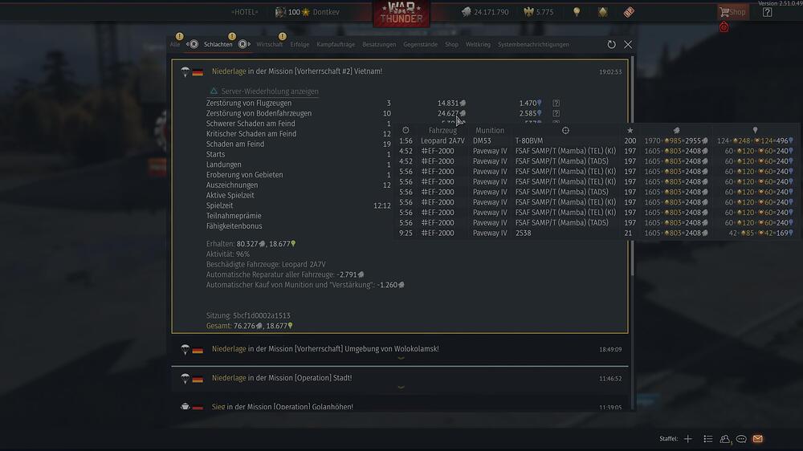
Task: Click the silver lions balance 24.171.790
Action: pyautogui.click(x=485, y=12)
